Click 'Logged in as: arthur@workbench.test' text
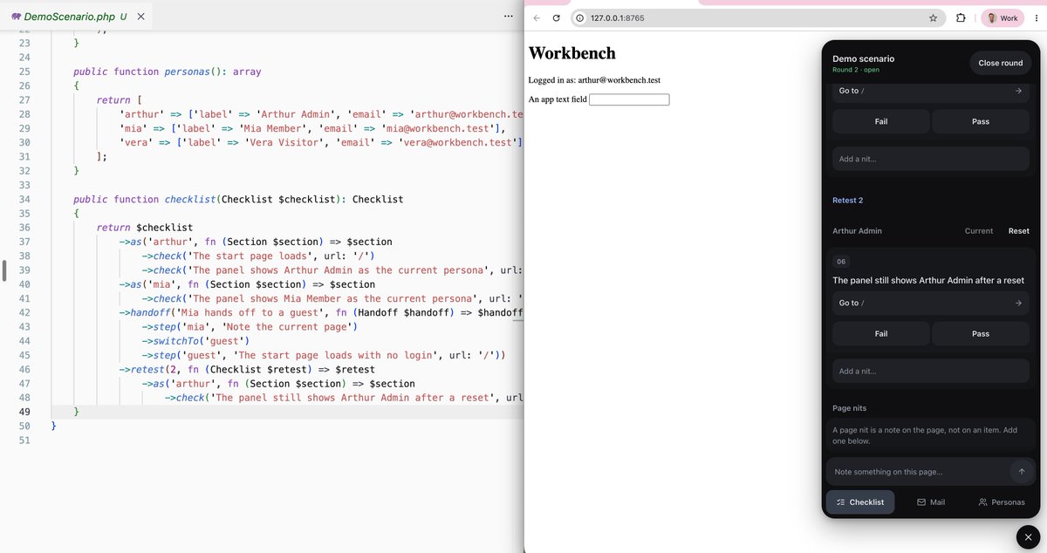Viewport: 1047px width, 553px height. pos(594,80)
